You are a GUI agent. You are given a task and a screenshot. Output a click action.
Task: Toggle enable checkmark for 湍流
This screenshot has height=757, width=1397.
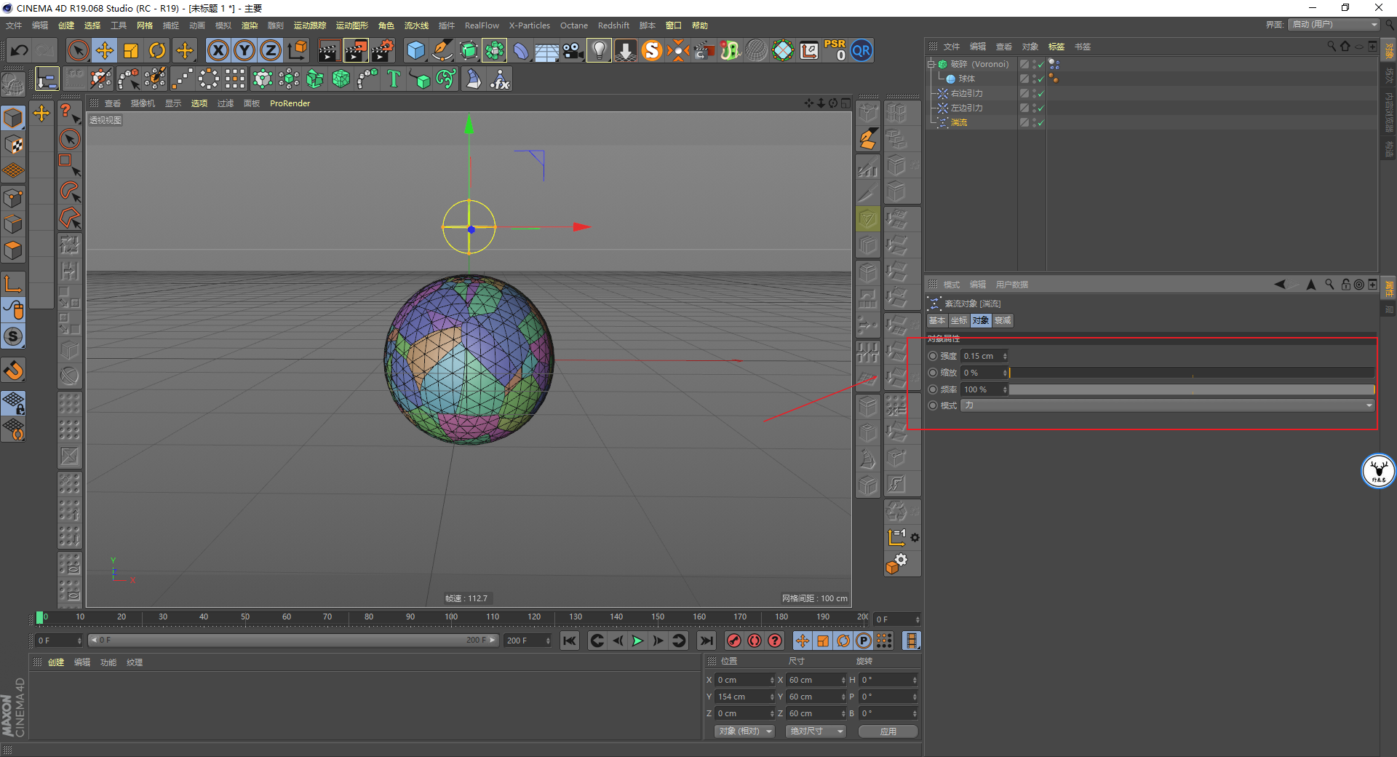pyautogui.click(x=1041, y=122)
